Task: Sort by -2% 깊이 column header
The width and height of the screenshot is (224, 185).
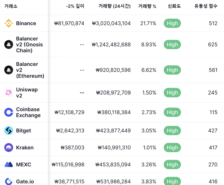Action: click(x=75, y=6)
